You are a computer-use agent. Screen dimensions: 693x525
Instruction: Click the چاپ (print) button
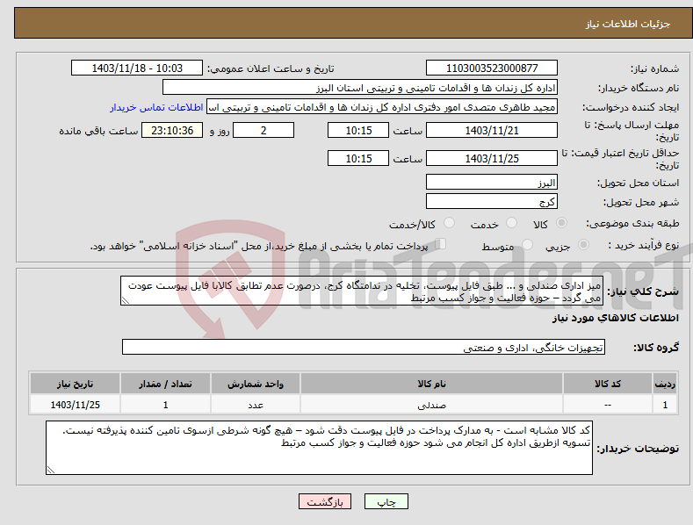(386, 501)
